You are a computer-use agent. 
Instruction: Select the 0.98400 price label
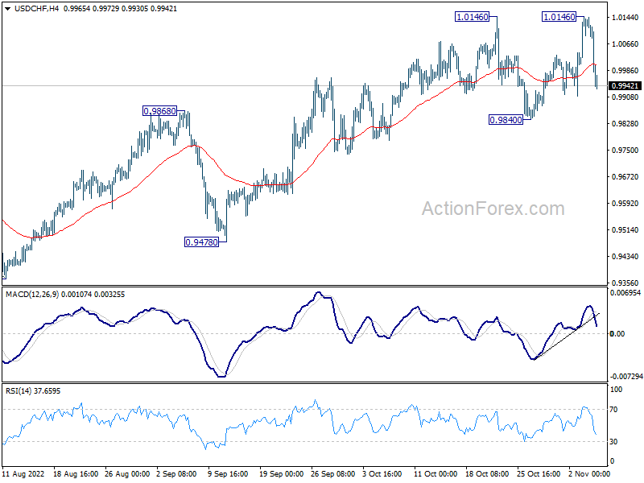point(506,120)
